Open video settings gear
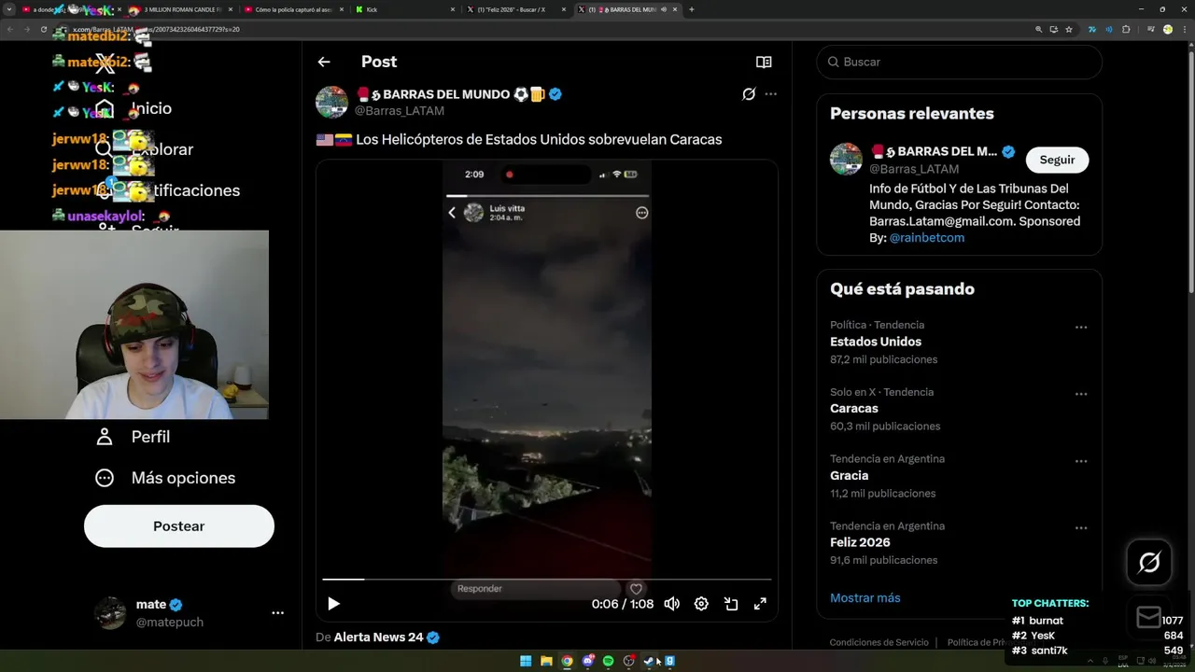Image resolution: width=1195 pixels, height=672 pixels. pyautogui.click(x=701, y=604)
